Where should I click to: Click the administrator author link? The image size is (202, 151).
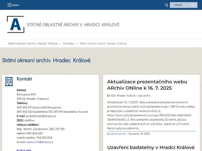tap(118, 134)
